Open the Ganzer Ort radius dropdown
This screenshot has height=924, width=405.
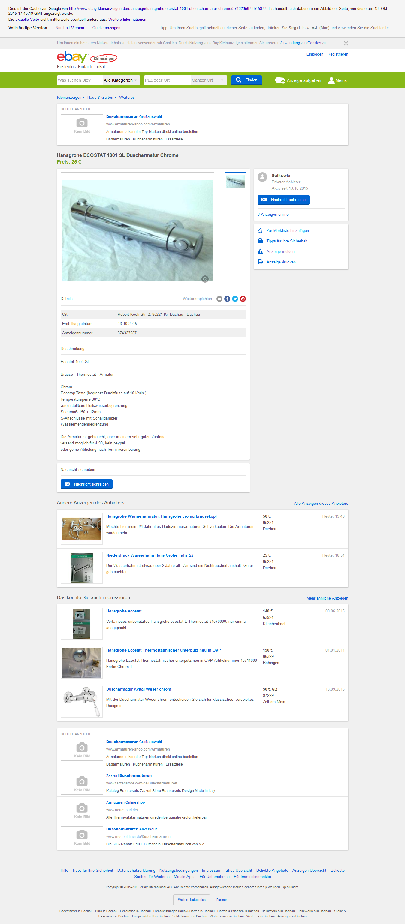[209, 80]
